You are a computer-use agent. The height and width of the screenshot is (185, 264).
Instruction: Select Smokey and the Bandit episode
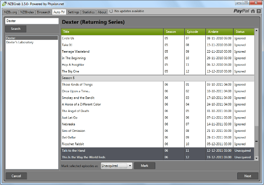(157, 98)
